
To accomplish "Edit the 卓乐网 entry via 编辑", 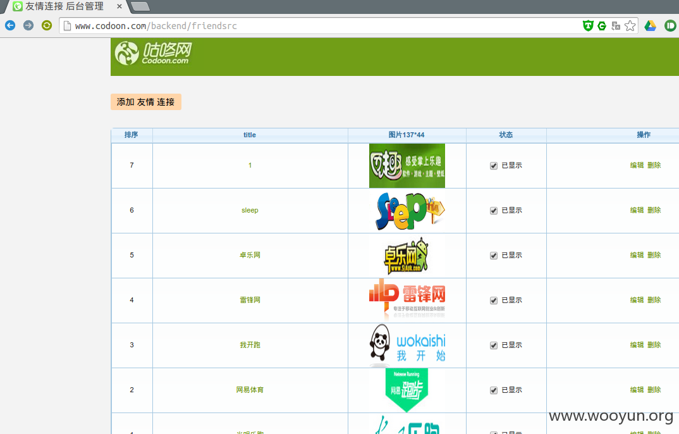I will [x=637, y=255].
